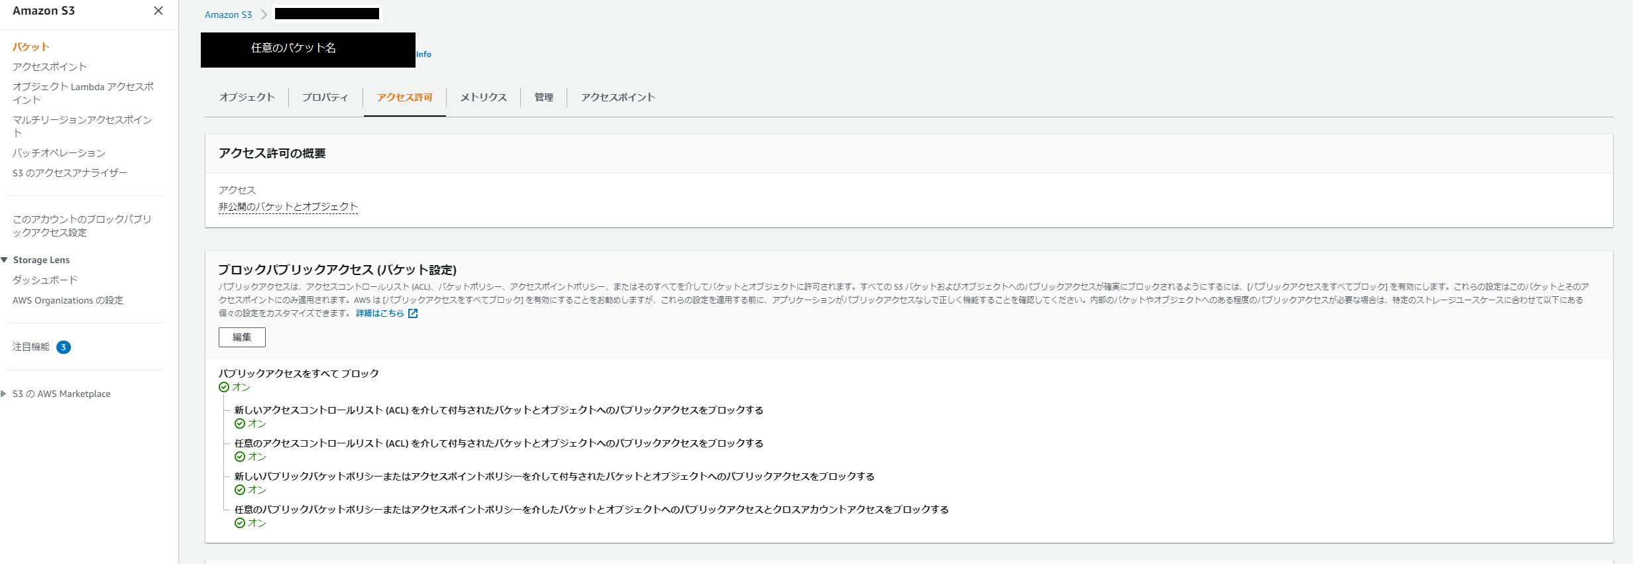Viewport: 1633px width, 564px height.
Task: Open the Info link next to the bucket name
Action: (x=423, y=54)
